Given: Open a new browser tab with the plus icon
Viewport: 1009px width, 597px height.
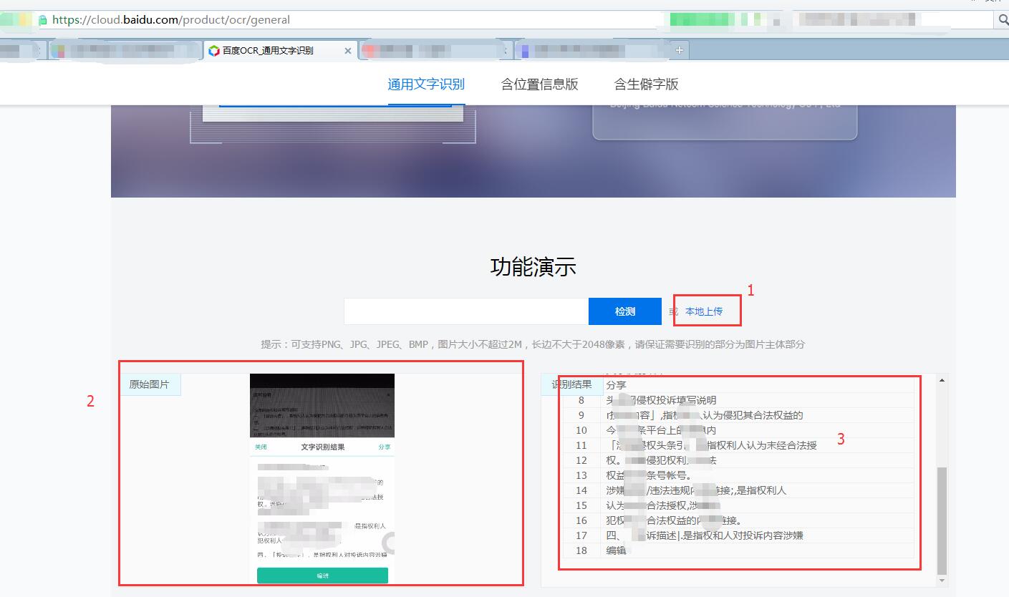Looking at the screenshot, I should click(x=679, y=49).
